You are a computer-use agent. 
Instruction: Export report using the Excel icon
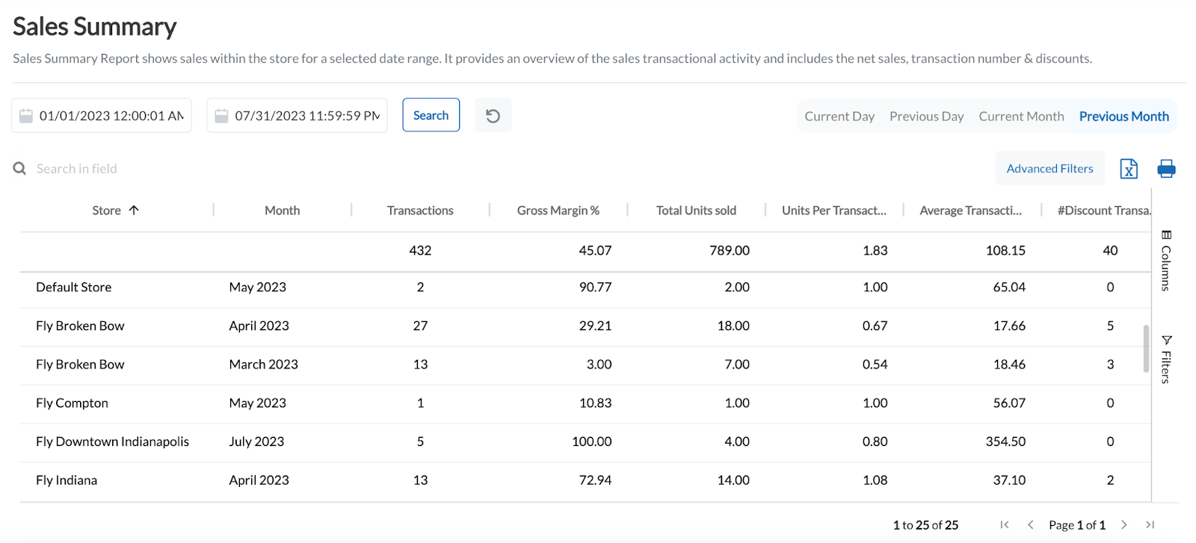tap(1129, 169)
